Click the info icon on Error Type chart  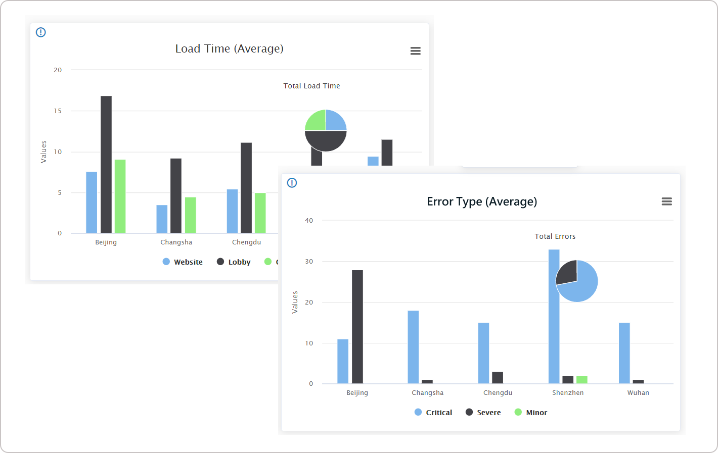292,183
